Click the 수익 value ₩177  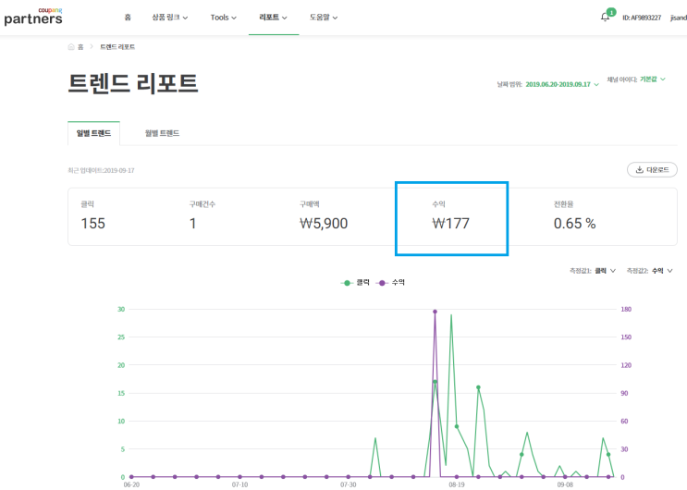click(450, 224)
